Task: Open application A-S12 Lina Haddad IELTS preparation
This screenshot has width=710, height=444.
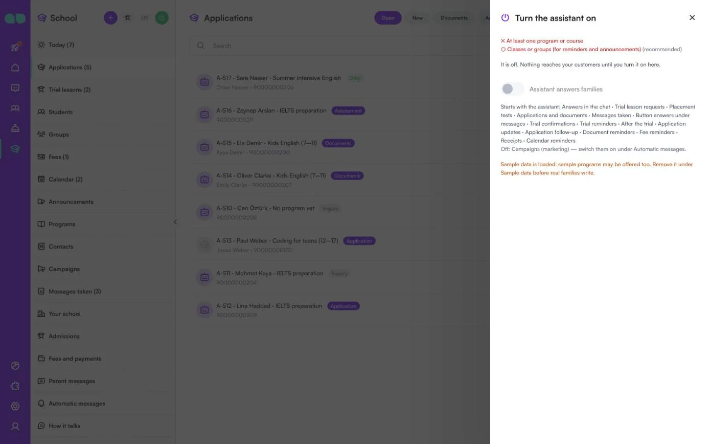Action: click(339, 310)
